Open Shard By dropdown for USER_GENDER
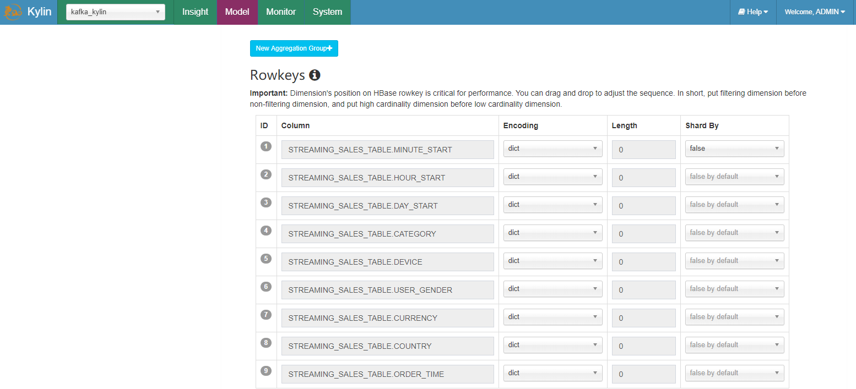 pos(735,289)
